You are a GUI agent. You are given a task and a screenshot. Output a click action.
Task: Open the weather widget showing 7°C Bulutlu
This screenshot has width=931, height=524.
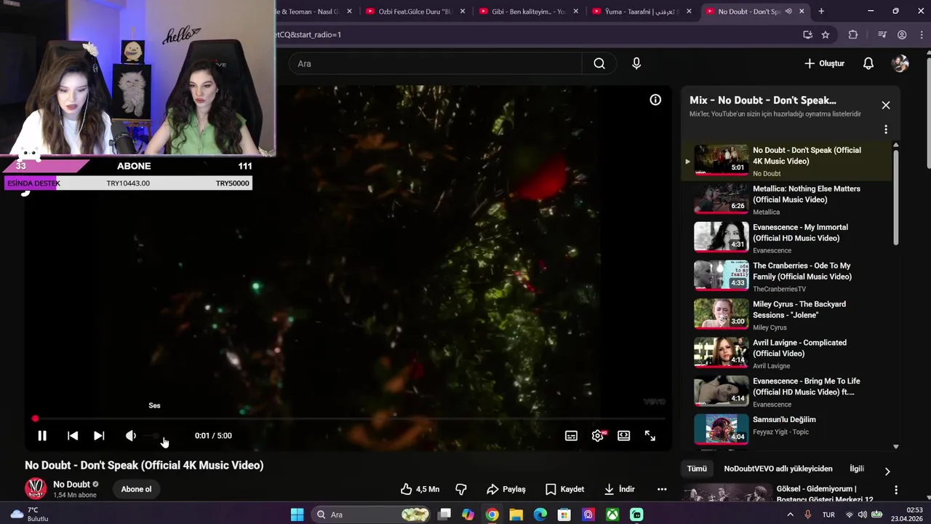click(x=29, y=515)
